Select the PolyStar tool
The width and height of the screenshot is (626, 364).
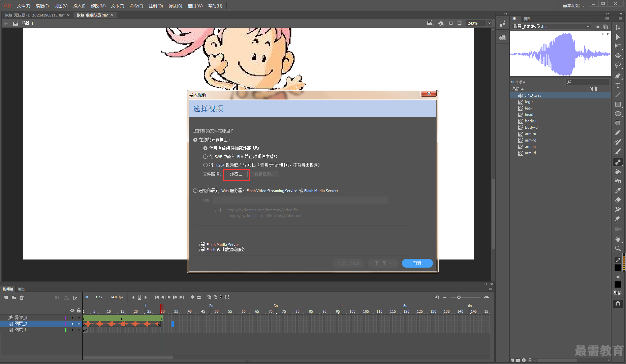point(618,123)
